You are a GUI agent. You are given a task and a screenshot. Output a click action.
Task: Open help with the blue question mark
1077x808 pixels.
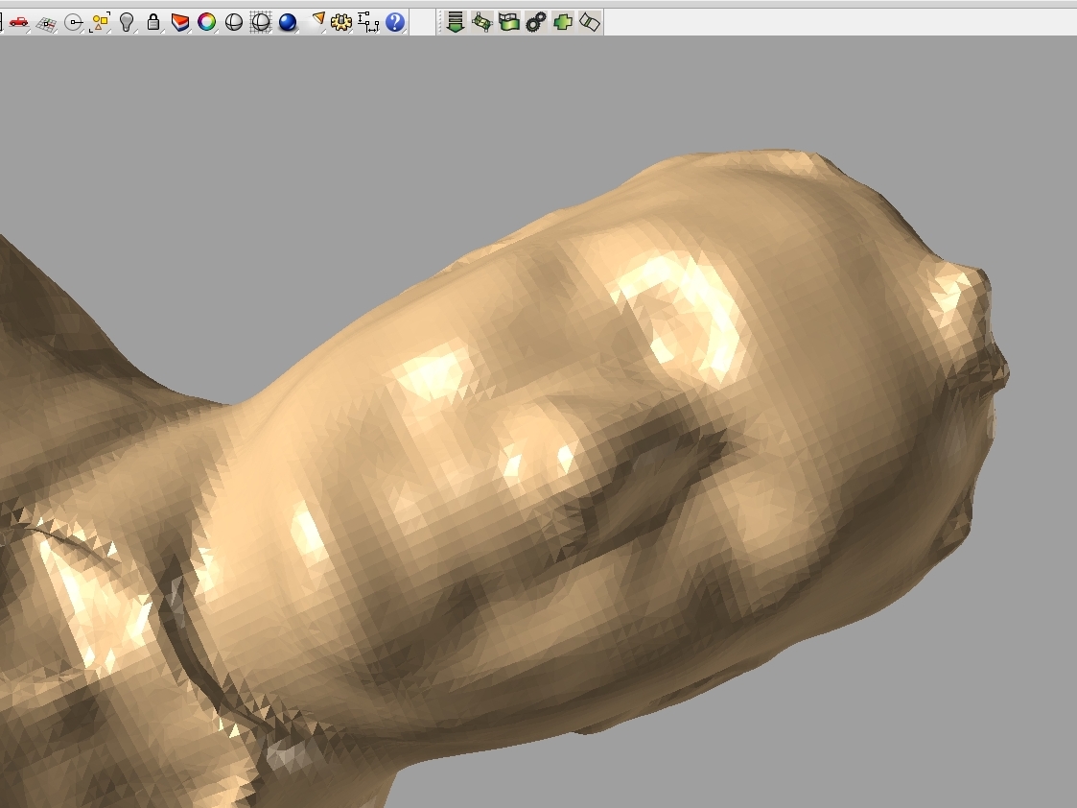[x=395, y=22]
